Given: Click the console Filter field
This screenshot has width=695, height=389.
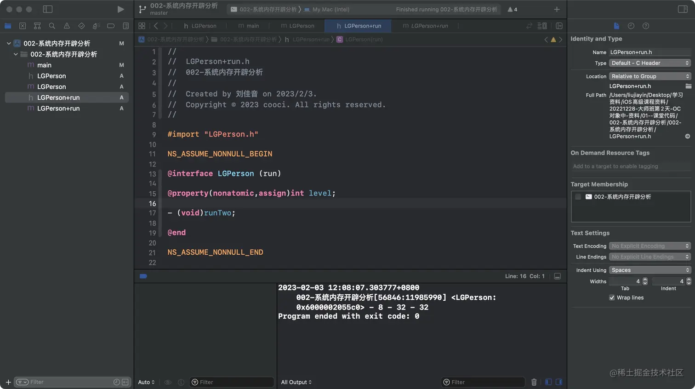Looking at the screenshot, I should [483, 382].
